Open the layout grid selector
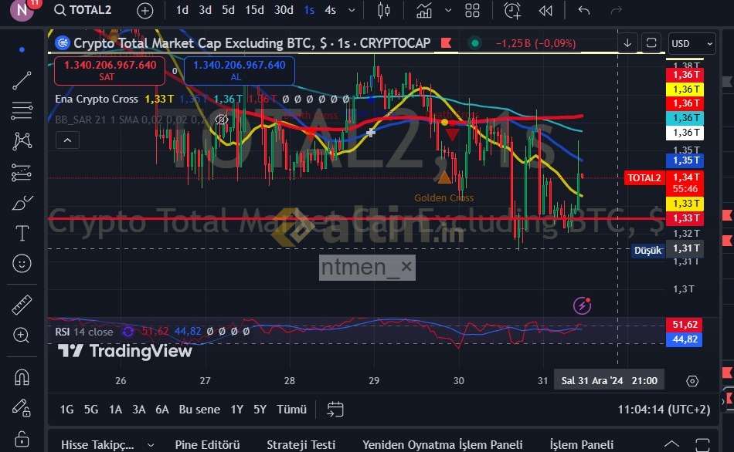The image size is (734, 452). tap(472, 10)
